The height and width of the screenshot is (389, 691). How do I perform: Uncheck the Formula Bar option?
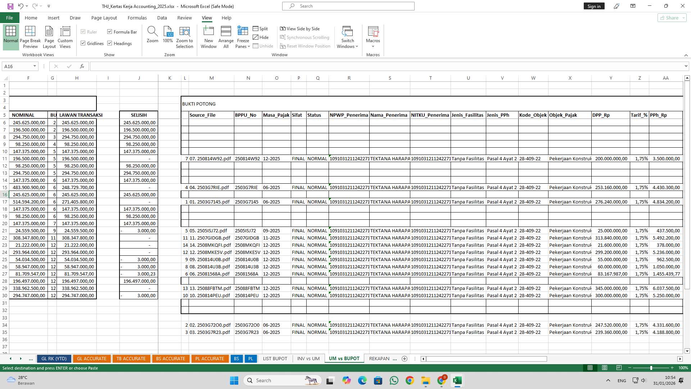[110, 32]
